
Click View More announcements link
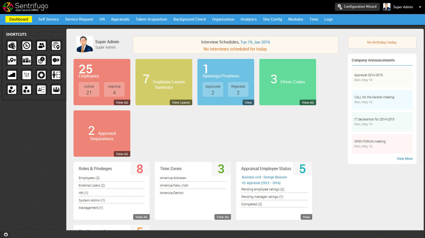click(405, 158)
